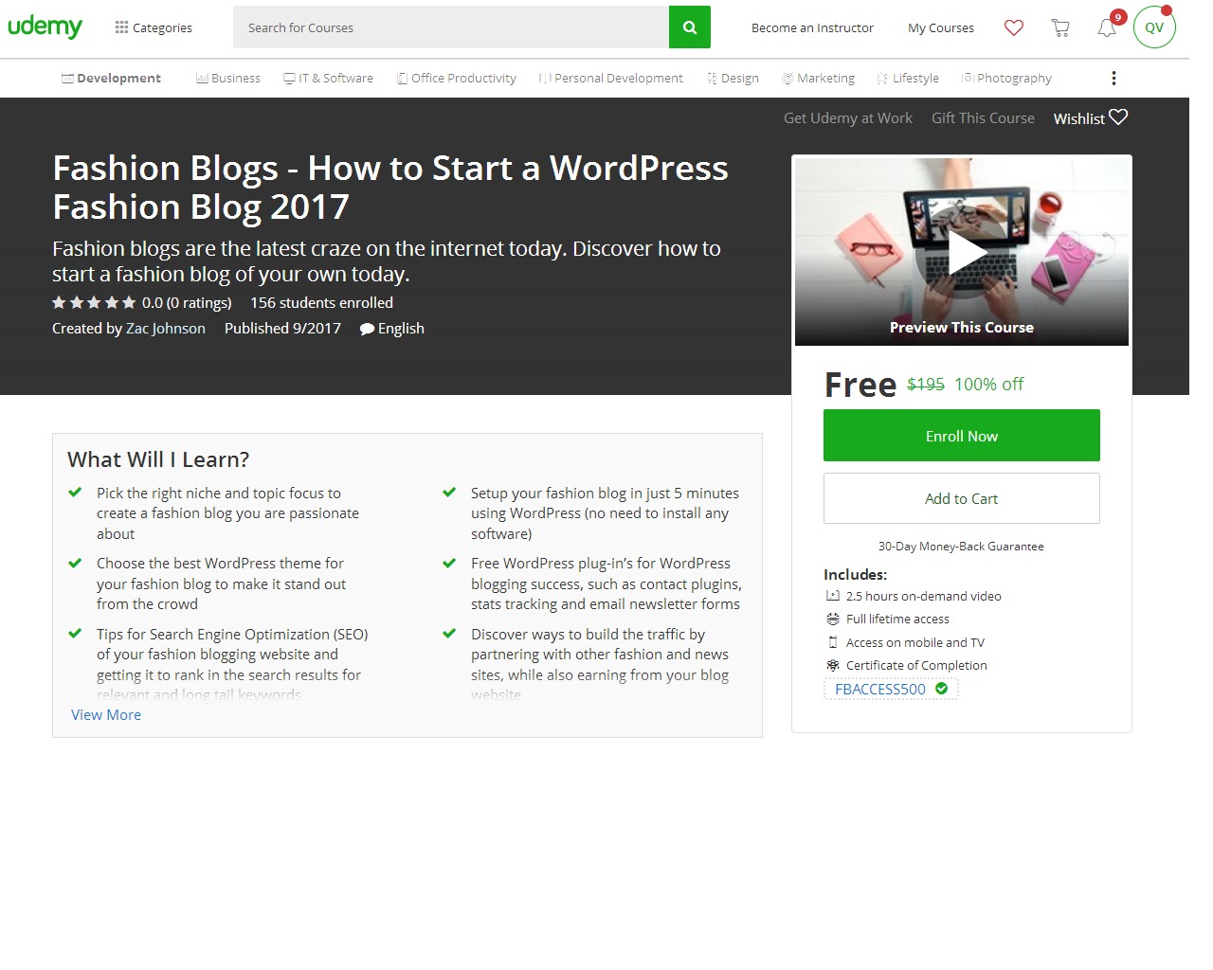Click the FBACCESS500 coupon code
This screenshot has width=1213, height=970.
(x=880, y=689)
